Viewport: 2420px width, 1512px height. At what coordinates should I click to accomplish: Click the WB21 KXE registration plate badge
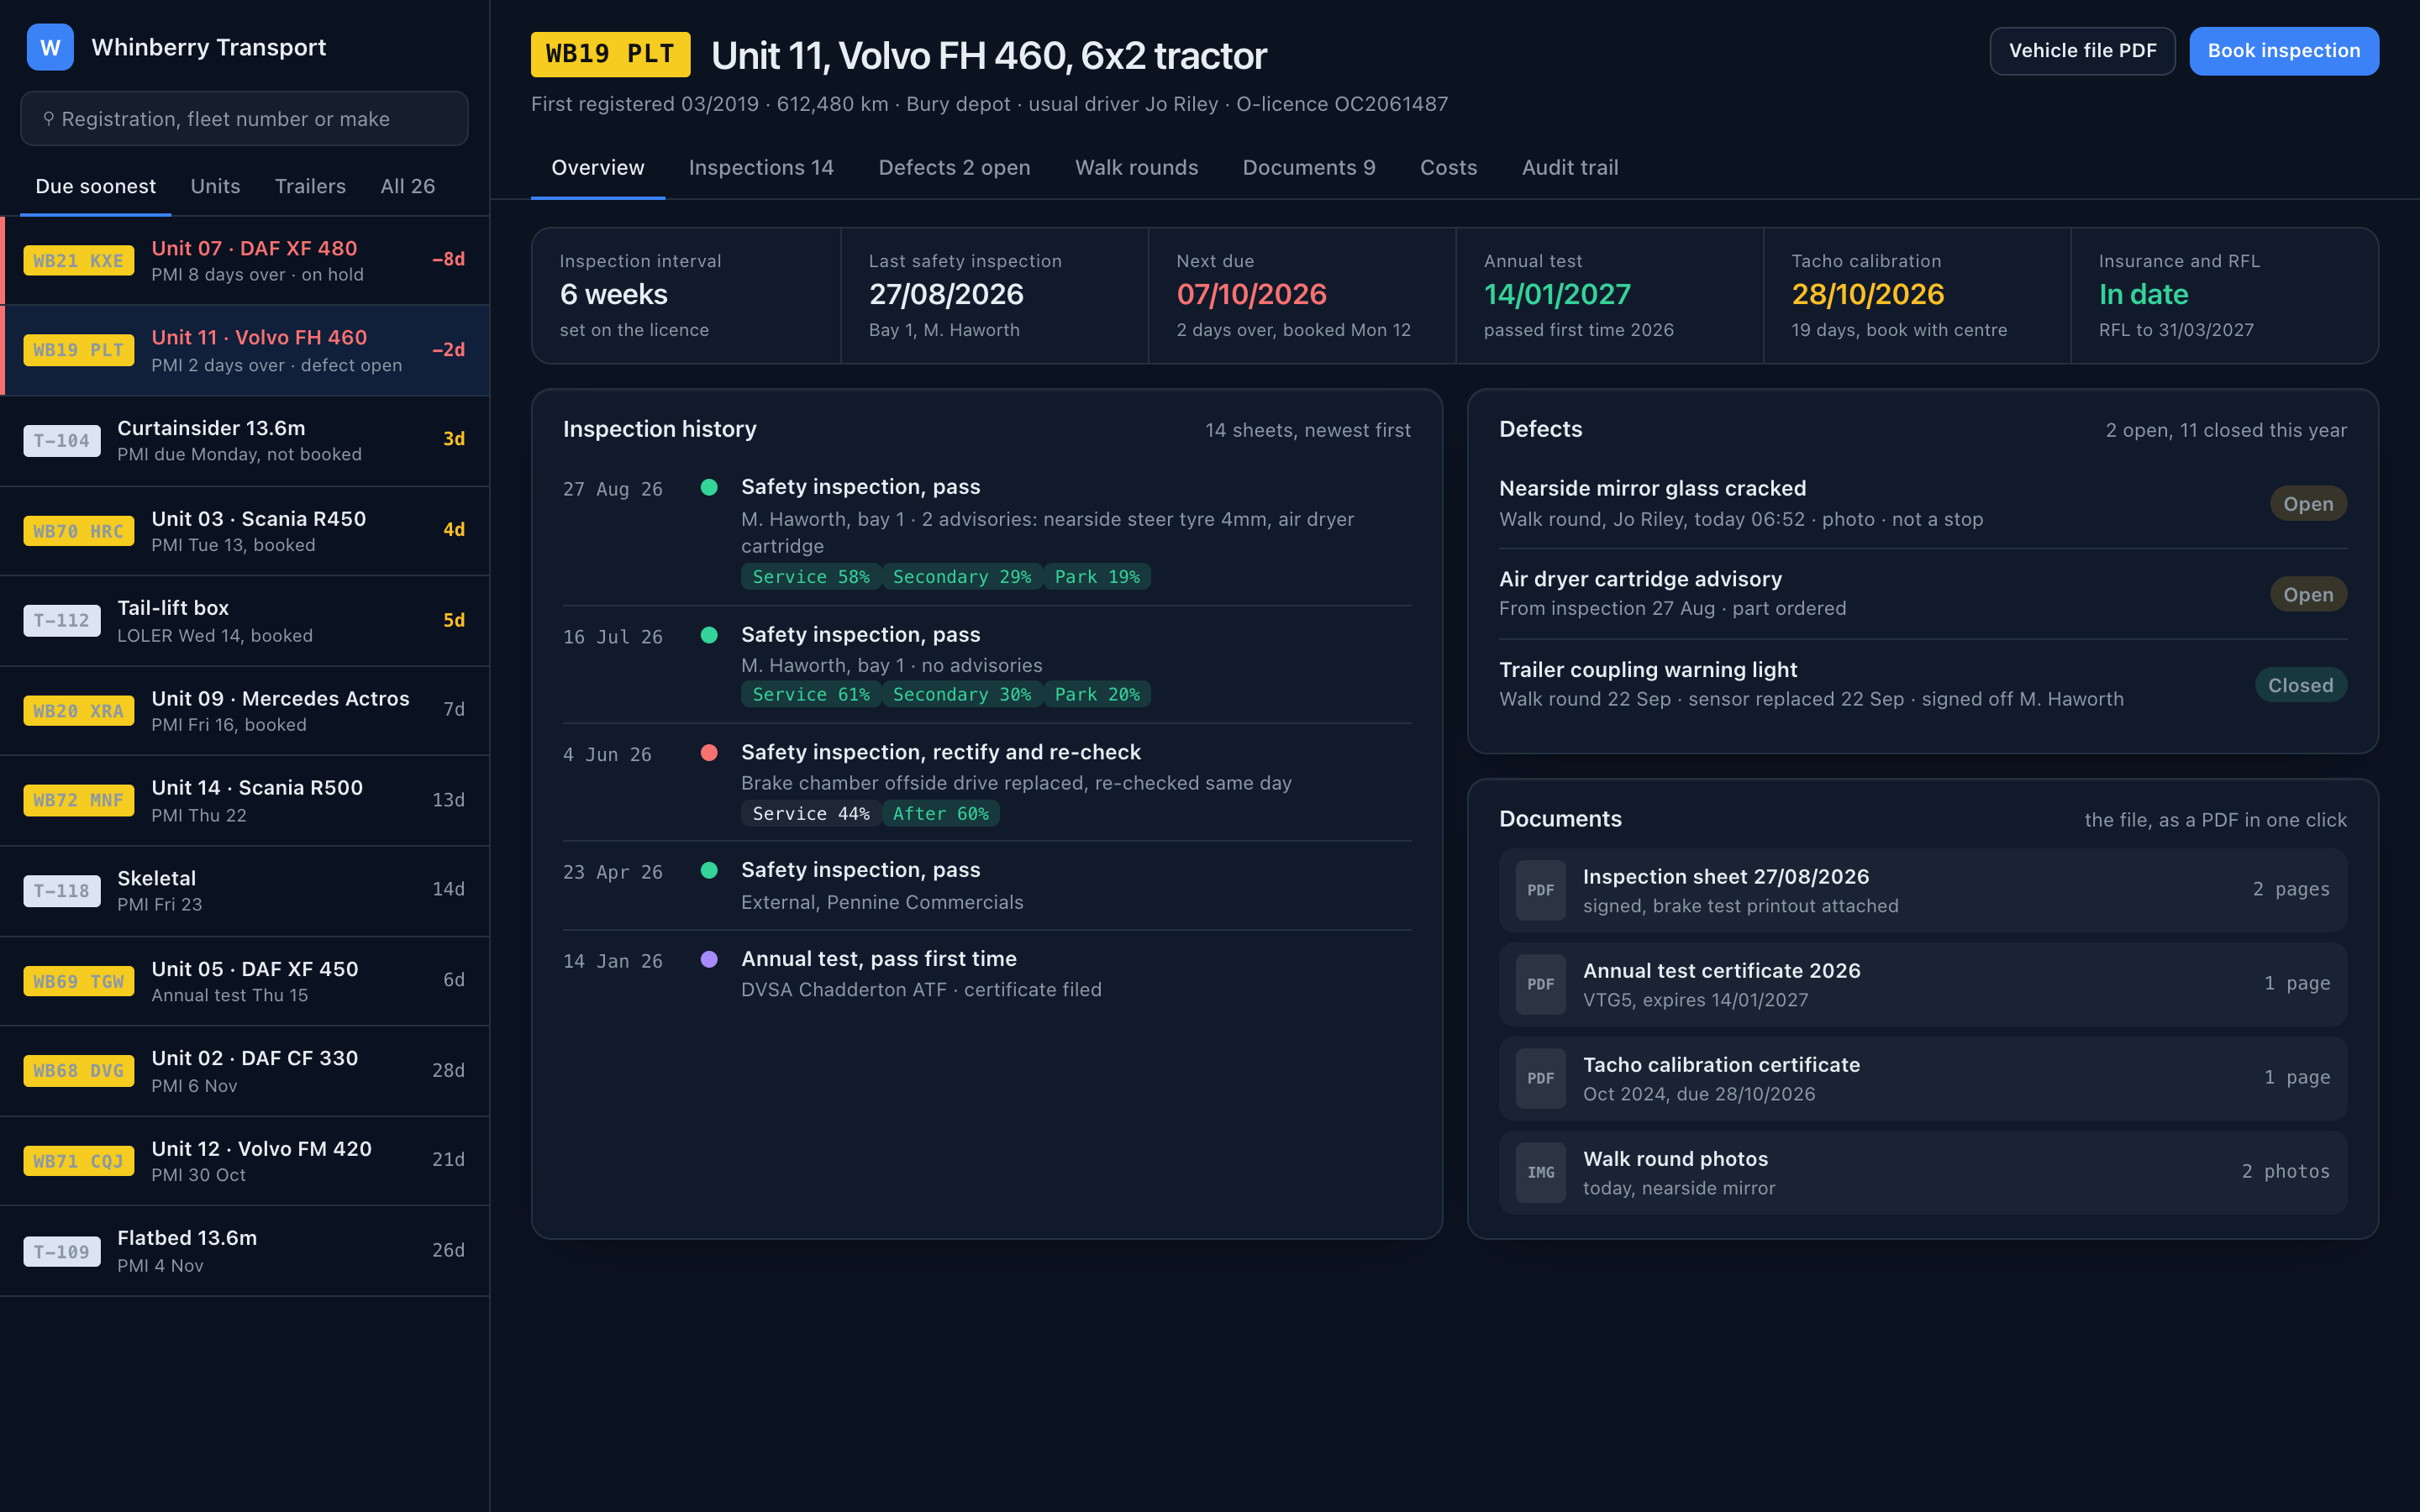(x=79, y=260)
